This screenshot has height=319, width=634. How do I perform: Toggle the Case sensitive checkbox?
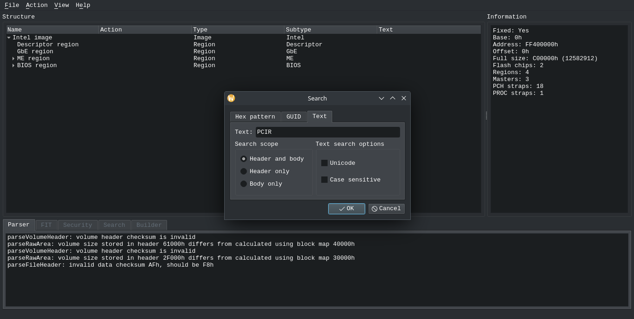(324, 180)
